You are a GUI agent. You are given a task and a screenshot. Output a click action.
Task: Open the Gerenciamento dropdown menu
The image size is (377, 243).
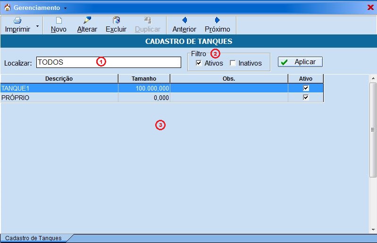pyautogui.click(x=65, y=8)
